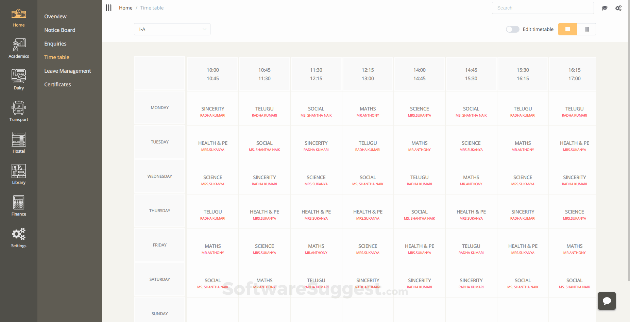Screen dimensions: 630x322
Task: Open Monday 10:00 SINCERITY period
Action: [213, 109]
